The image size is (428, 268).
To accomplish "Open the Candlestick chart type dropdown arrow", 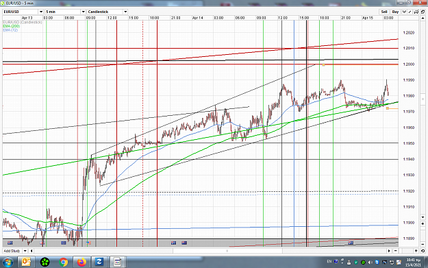I will click(x=125, y=12).
